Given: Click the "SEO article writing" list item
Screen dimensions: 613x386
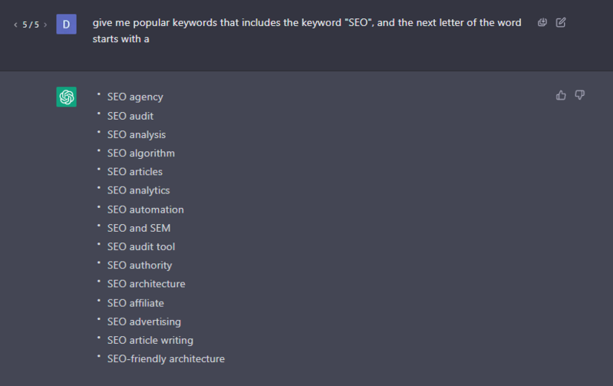Looking at the screenshot, I should pyautogui.click(x=150, y=340).
